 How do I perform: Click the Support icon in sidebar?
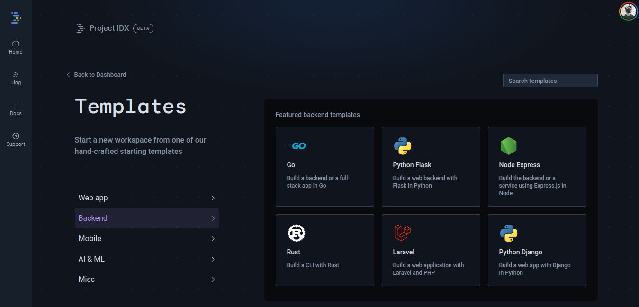(x=16, y=139)
